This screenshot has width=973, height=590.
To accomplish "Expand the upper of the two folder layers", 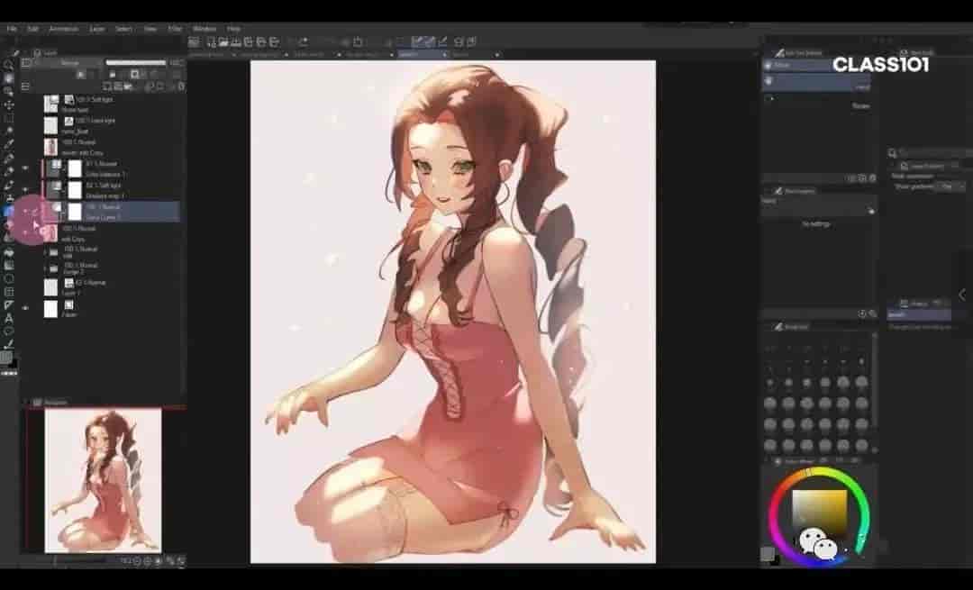I will (46, 252).
